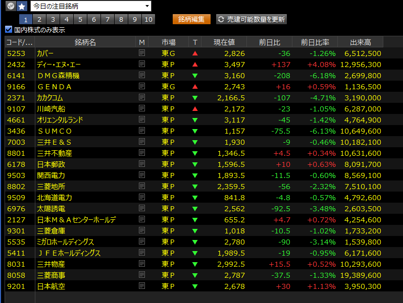Toggle 国内株式のみ表示 checkbox
Screen dimensions: 403x303
tap(9, 30)
